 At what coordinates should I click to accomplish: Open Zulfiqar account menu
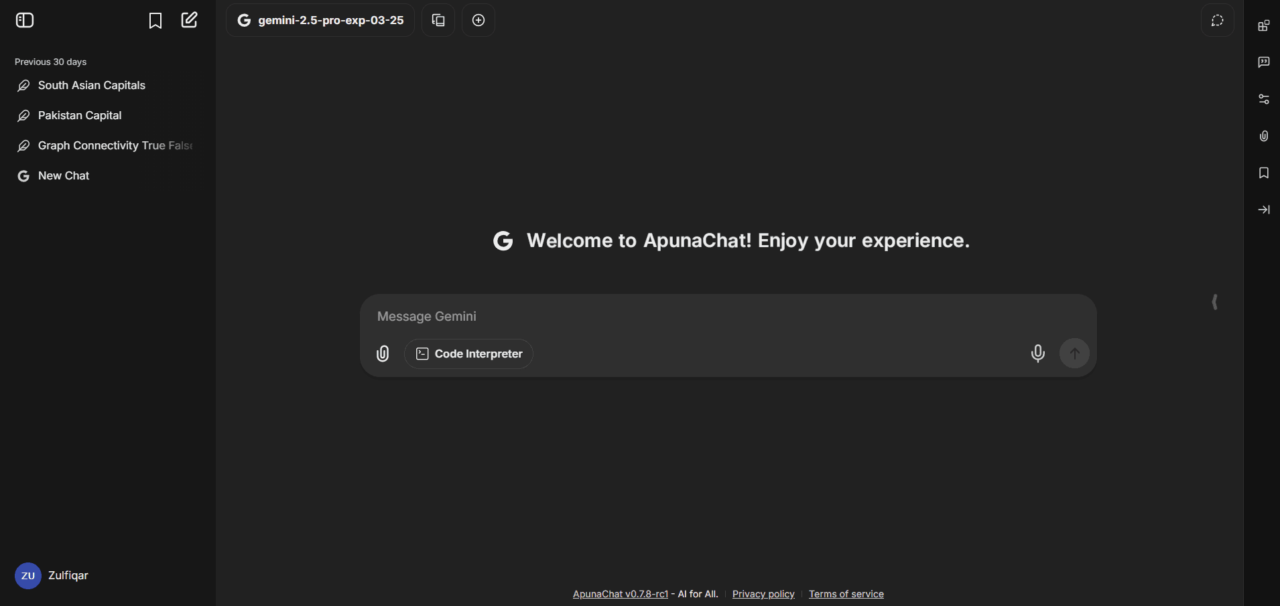(x=107, y=576)
